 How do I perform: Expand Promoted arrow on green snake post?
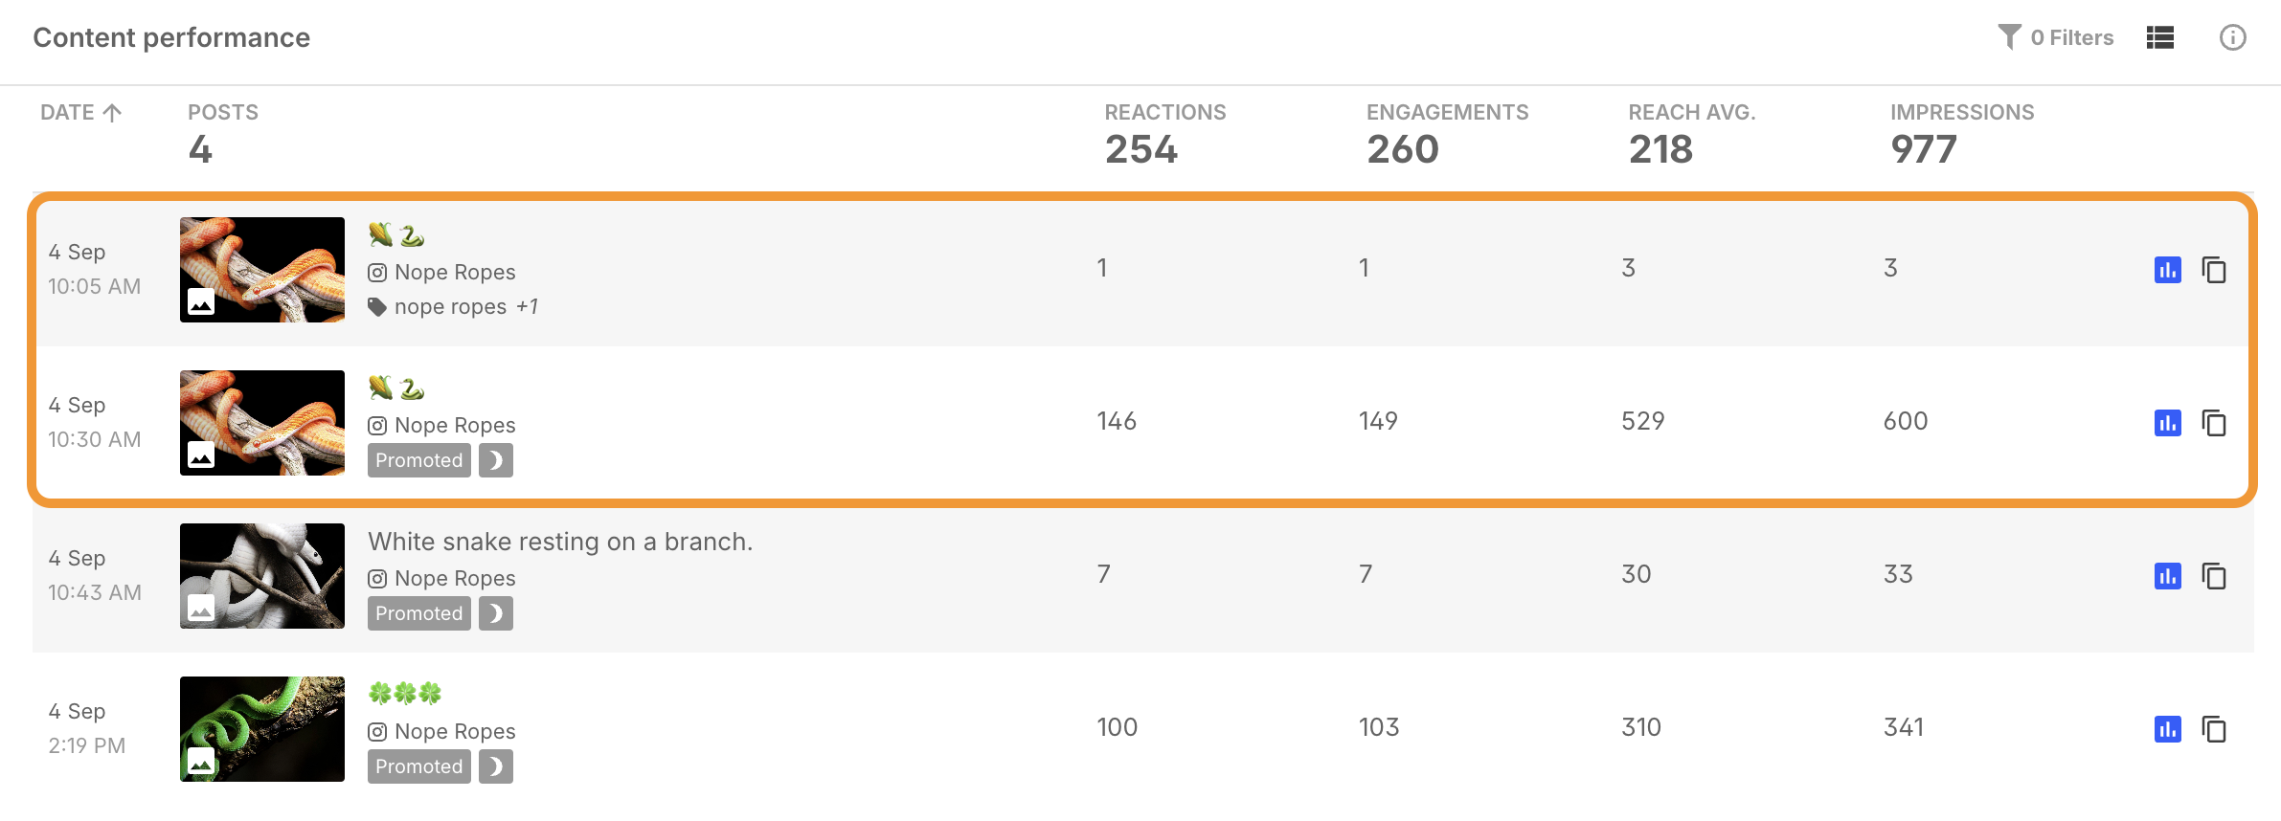point(496,766)
